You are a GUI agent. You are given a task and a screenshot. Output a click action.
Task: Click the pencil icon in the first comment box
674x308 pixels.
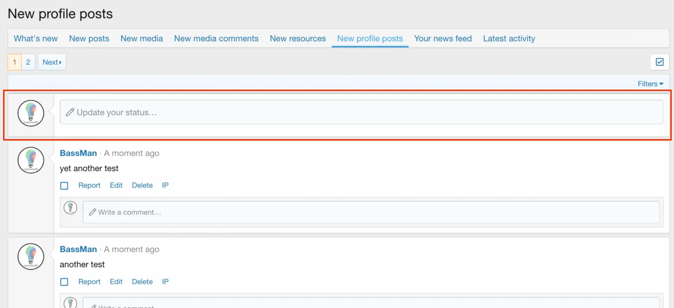[x=92, y=212]
